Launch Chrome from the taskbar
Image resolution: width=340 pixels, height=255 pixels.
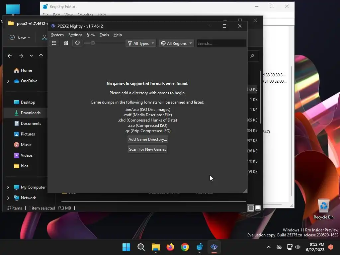point(185,247)
